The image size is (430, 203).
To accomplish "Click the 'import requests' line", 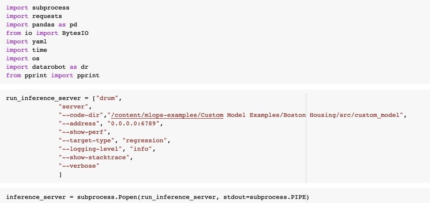I will pos(34,16).
